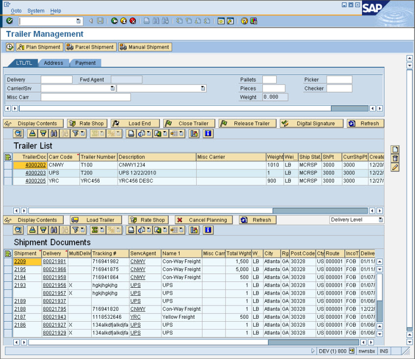Click the clock execute icon left of Plan Shipment
Image resolution: width=415 pixels, height=359 pixels.
(10, 47)
